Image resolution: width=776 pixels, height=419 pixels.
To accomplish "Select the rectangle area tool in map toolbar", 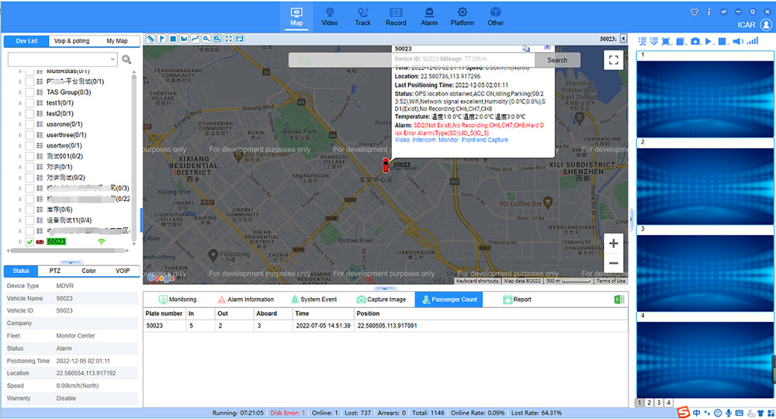I will click(x=173, y=39).
